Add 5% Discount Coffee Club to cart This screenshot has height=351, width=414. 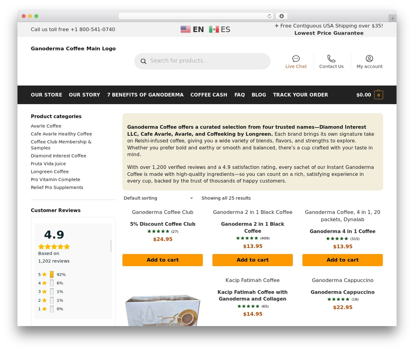[163, 260]
